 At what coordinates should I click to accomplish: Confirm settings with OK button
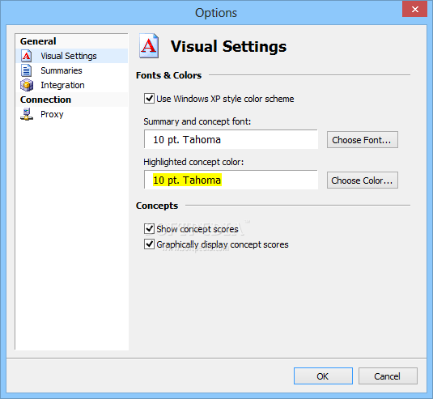[323, 376]
